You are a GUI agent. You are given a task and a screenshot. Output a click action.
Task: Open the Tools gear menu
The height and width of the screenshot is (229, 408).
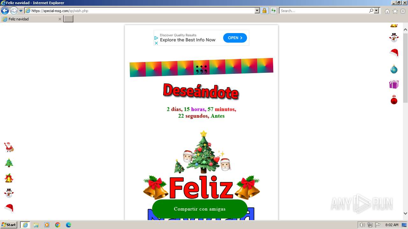403,11
